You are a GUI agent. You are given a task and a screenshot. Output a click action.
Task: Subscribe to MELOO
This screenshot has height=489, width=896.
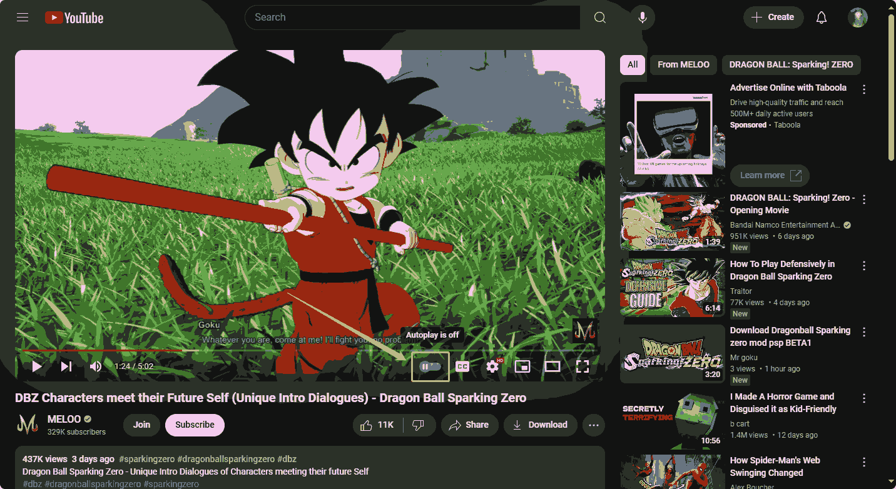195,425
